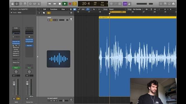Open Smart Controls dial button
Image resolution: width=186 pixels, height=104 pixels.
pos(30,4)
